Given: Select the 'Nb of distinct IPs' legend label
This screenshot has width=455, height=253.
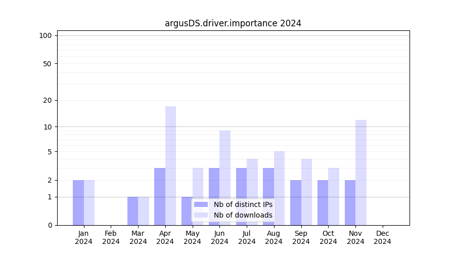Looking at the screenshot, I should click(x=243, y=204).
